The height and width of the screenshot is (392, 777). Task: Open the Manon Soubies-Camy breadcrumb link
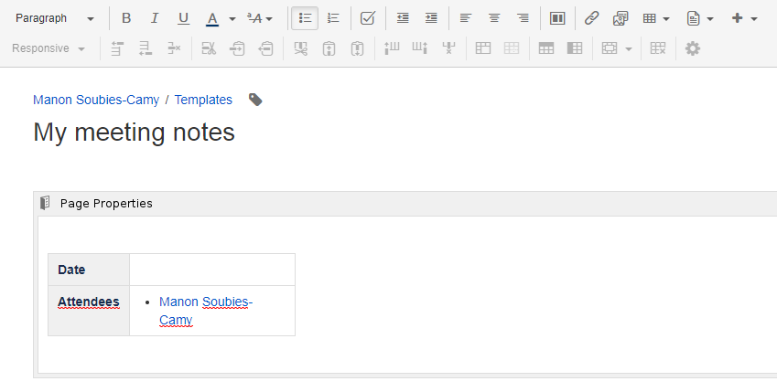point(96,100)
